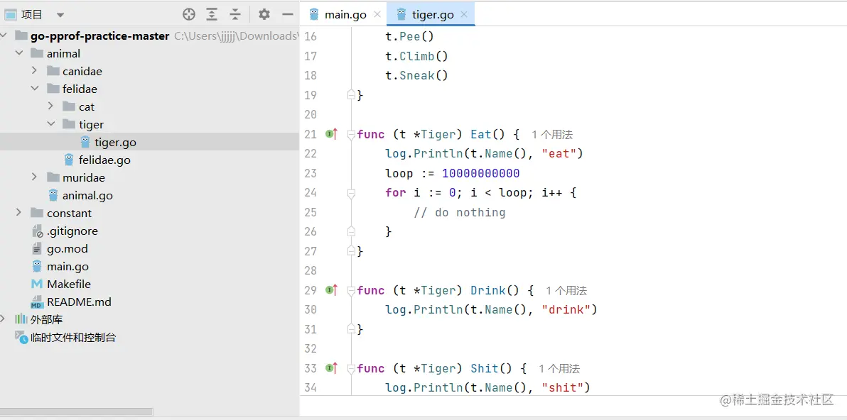The image size is (847, 420).
Task: Select the constant folder
Action: coord(69,213)
